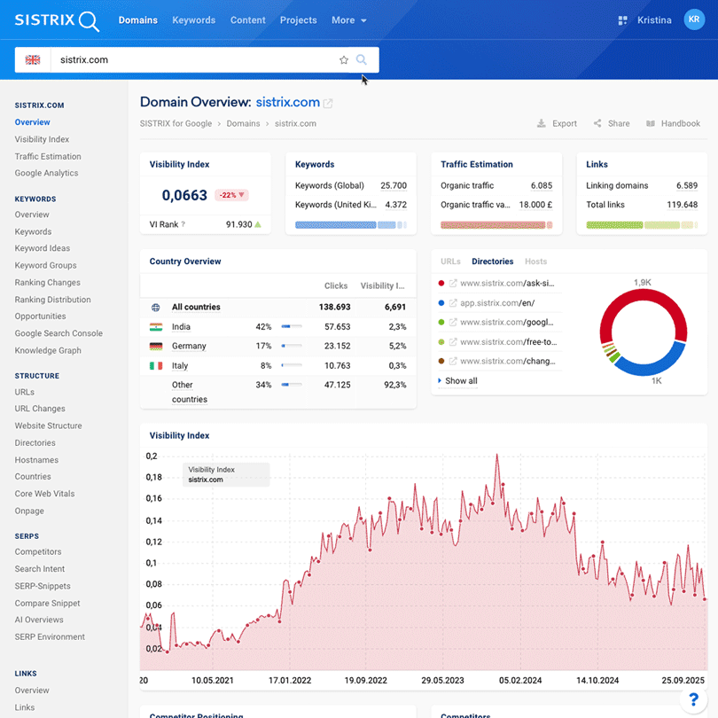Switch to the URLs tab

pyautogui.click(x=450, y=261)
